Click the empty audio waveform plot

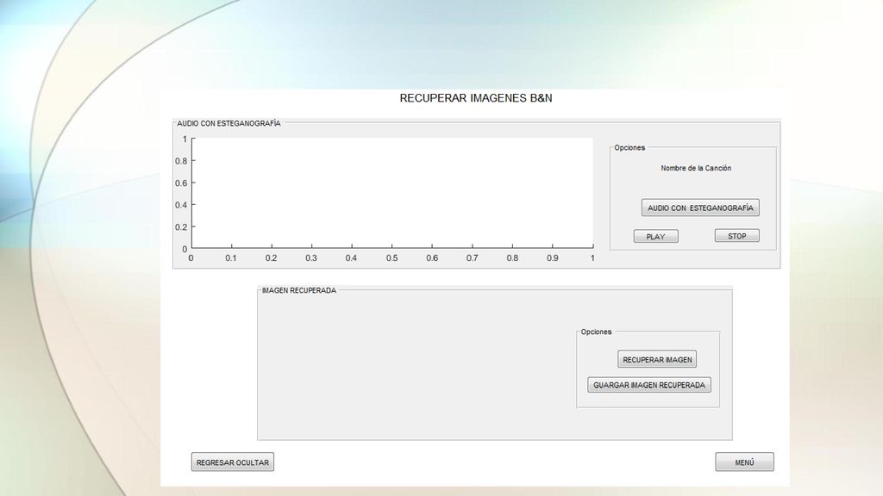[x=392, y=193]
